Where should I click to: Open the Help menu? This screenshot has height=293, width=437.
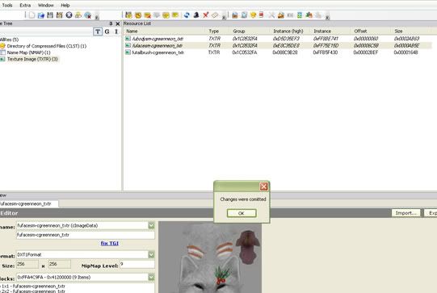[x=65, y=6]
